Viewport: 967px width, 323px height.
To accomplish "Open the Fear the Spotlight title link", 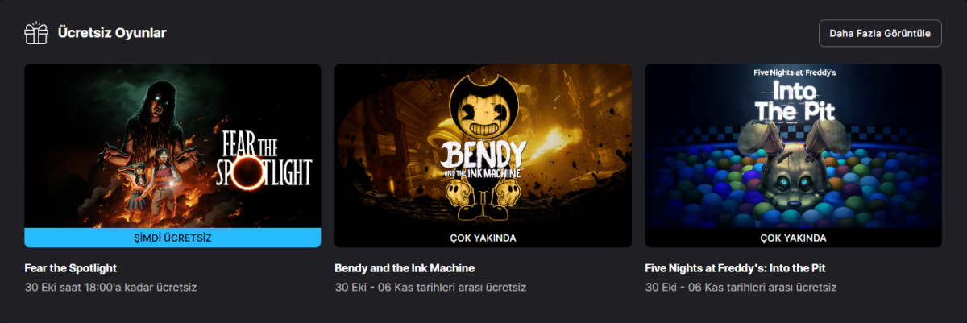I will pyautogui.click(x=72, y=268).
